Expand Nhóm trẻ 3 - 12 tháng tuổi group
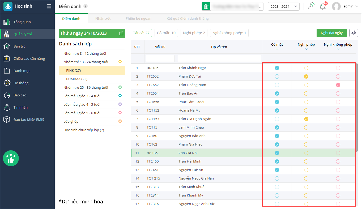This screenshot has height=209, width=362. [92, 53]
